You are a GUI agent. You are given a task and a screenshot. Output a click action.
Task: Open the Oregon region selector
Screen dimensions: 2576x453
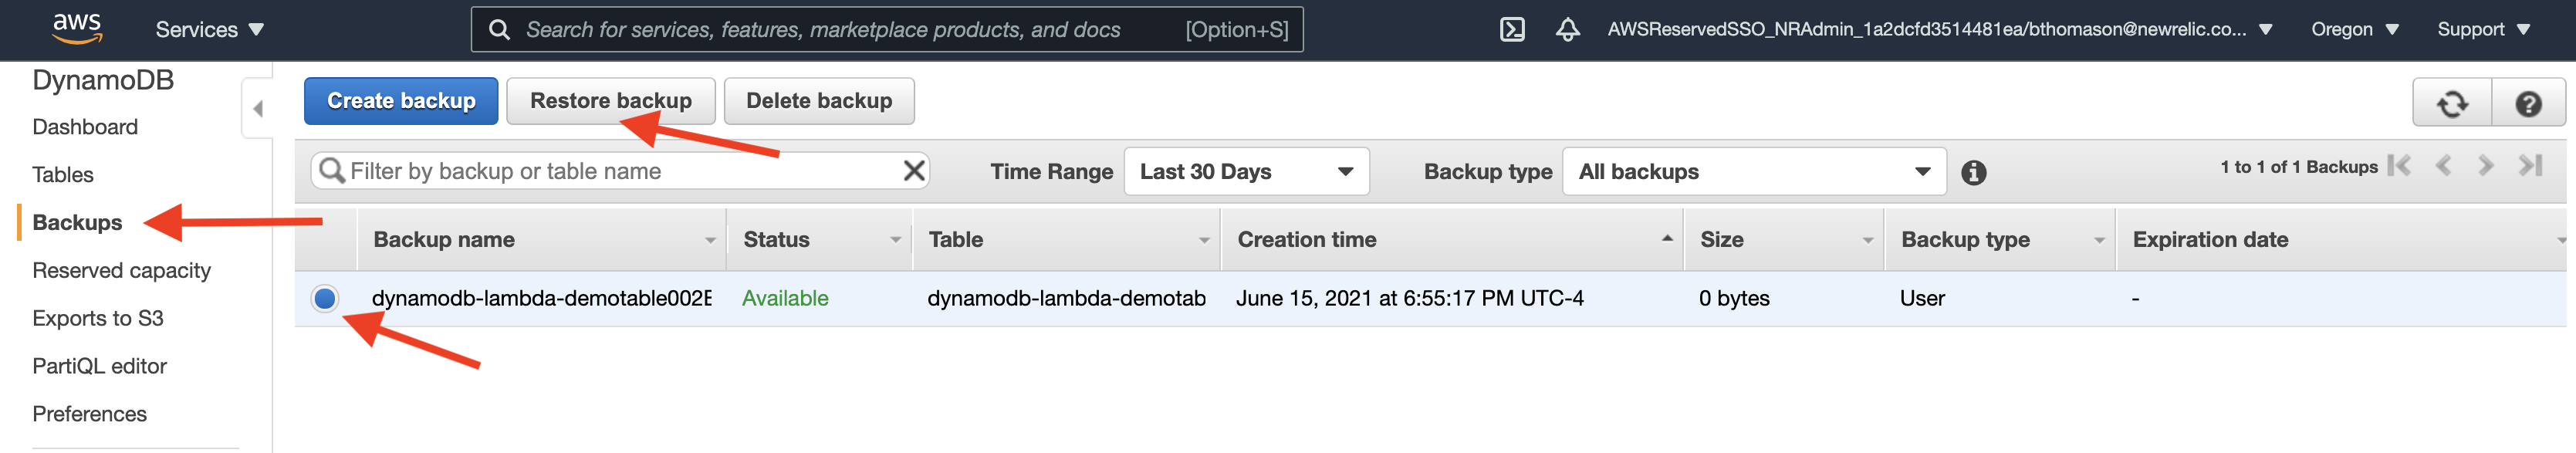click(2354, 30)
